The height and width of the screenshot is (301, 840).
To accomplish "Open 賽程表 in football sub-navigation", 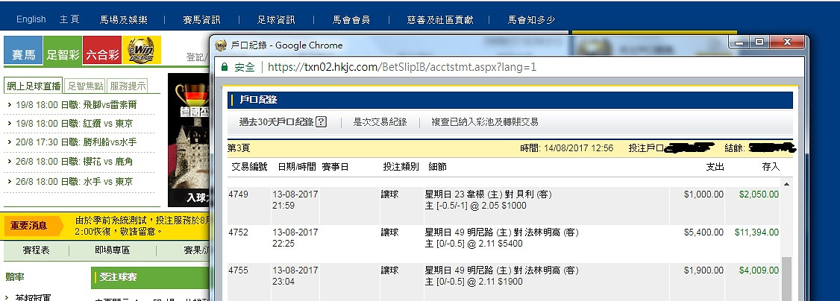I will 37,250.
